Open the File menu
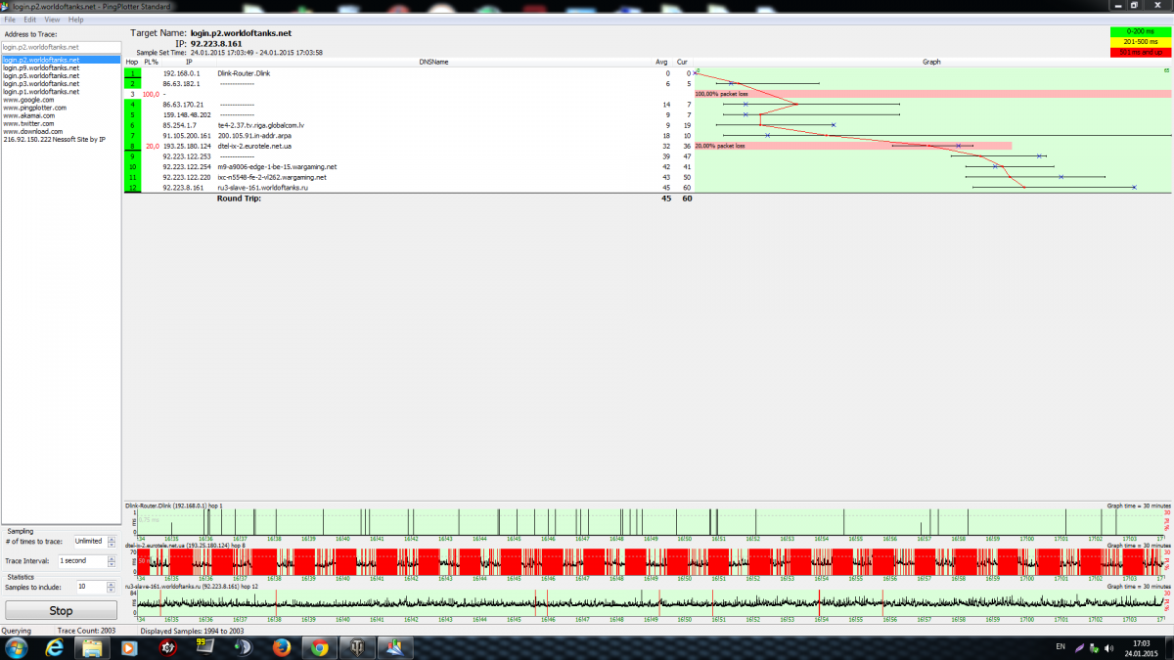1174x660 pixels. [9, 20]
